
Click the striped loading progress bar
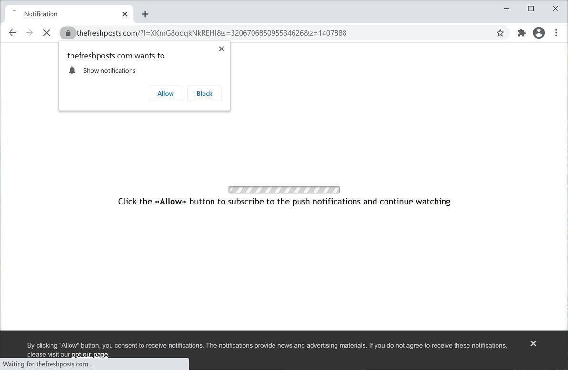click(284, 190)
